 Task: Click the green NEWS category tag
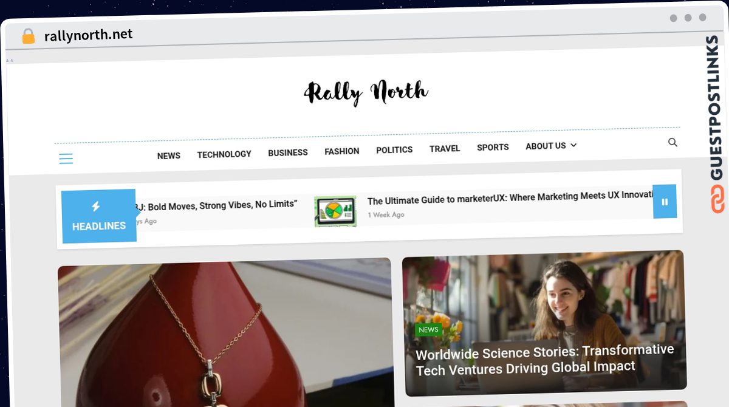pos(428,330)
